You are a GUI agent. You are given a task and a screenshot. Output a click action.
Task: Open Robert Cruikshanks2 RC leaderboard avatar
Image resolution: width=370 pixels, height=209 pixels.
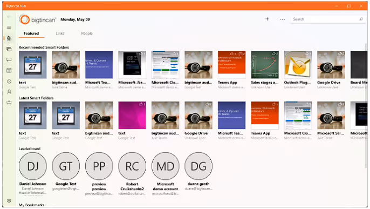[132, 166]
